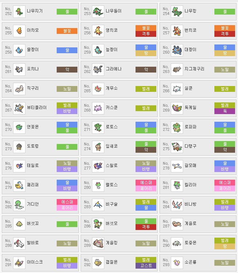Click the 패리퍼 sprite icon

tap(19, 186)
